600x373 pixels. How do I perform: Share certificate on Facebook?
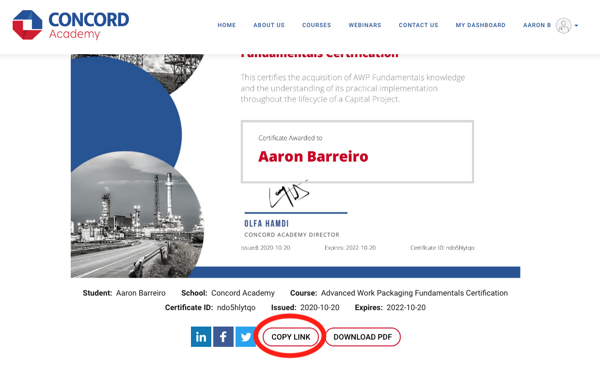(223, 337)
